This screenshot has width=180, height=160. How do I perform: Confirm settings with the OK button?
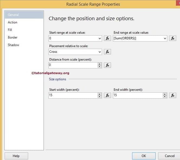coord(144,156)
